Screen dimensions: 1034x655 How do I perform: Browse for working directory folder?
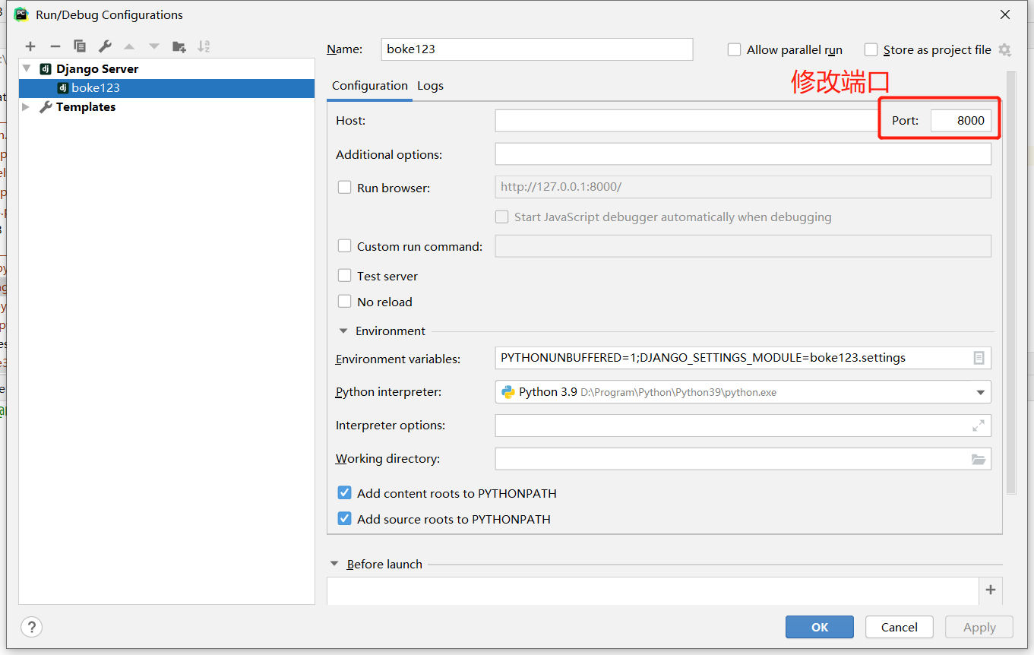click(x=979, y=459)
